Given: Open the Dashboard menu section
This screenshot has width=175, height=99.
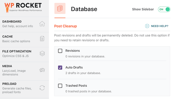Looking at the screenshot, I should click(24, 24).
